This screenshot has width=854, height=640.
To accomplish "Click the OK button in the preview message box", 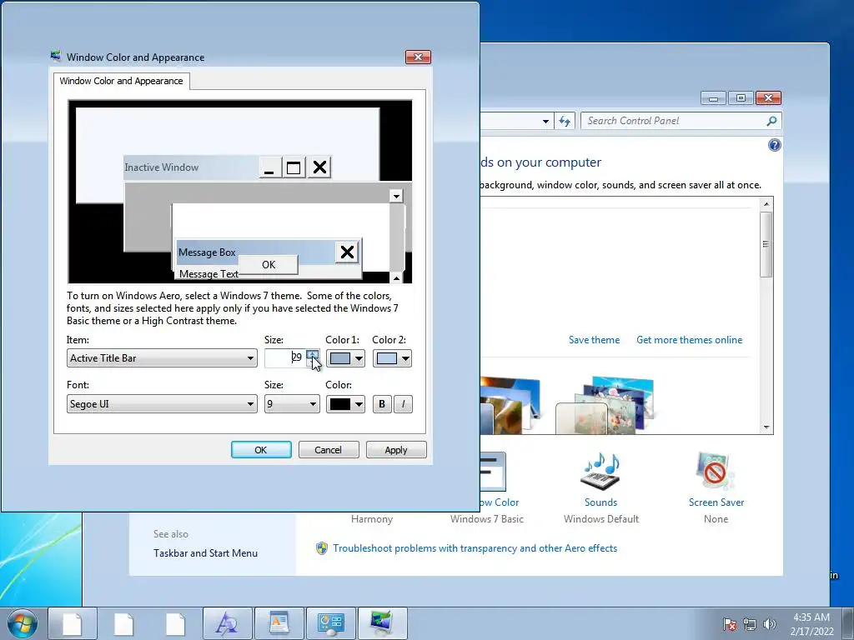I will click(x=269, y=264).
